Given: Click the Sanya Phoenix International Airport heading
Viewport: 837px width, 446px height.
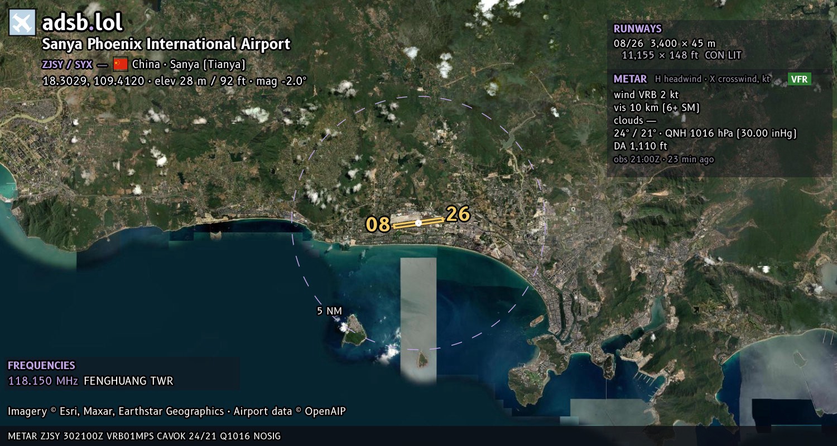Looking at the screenshot, I should tap(166, 44).
